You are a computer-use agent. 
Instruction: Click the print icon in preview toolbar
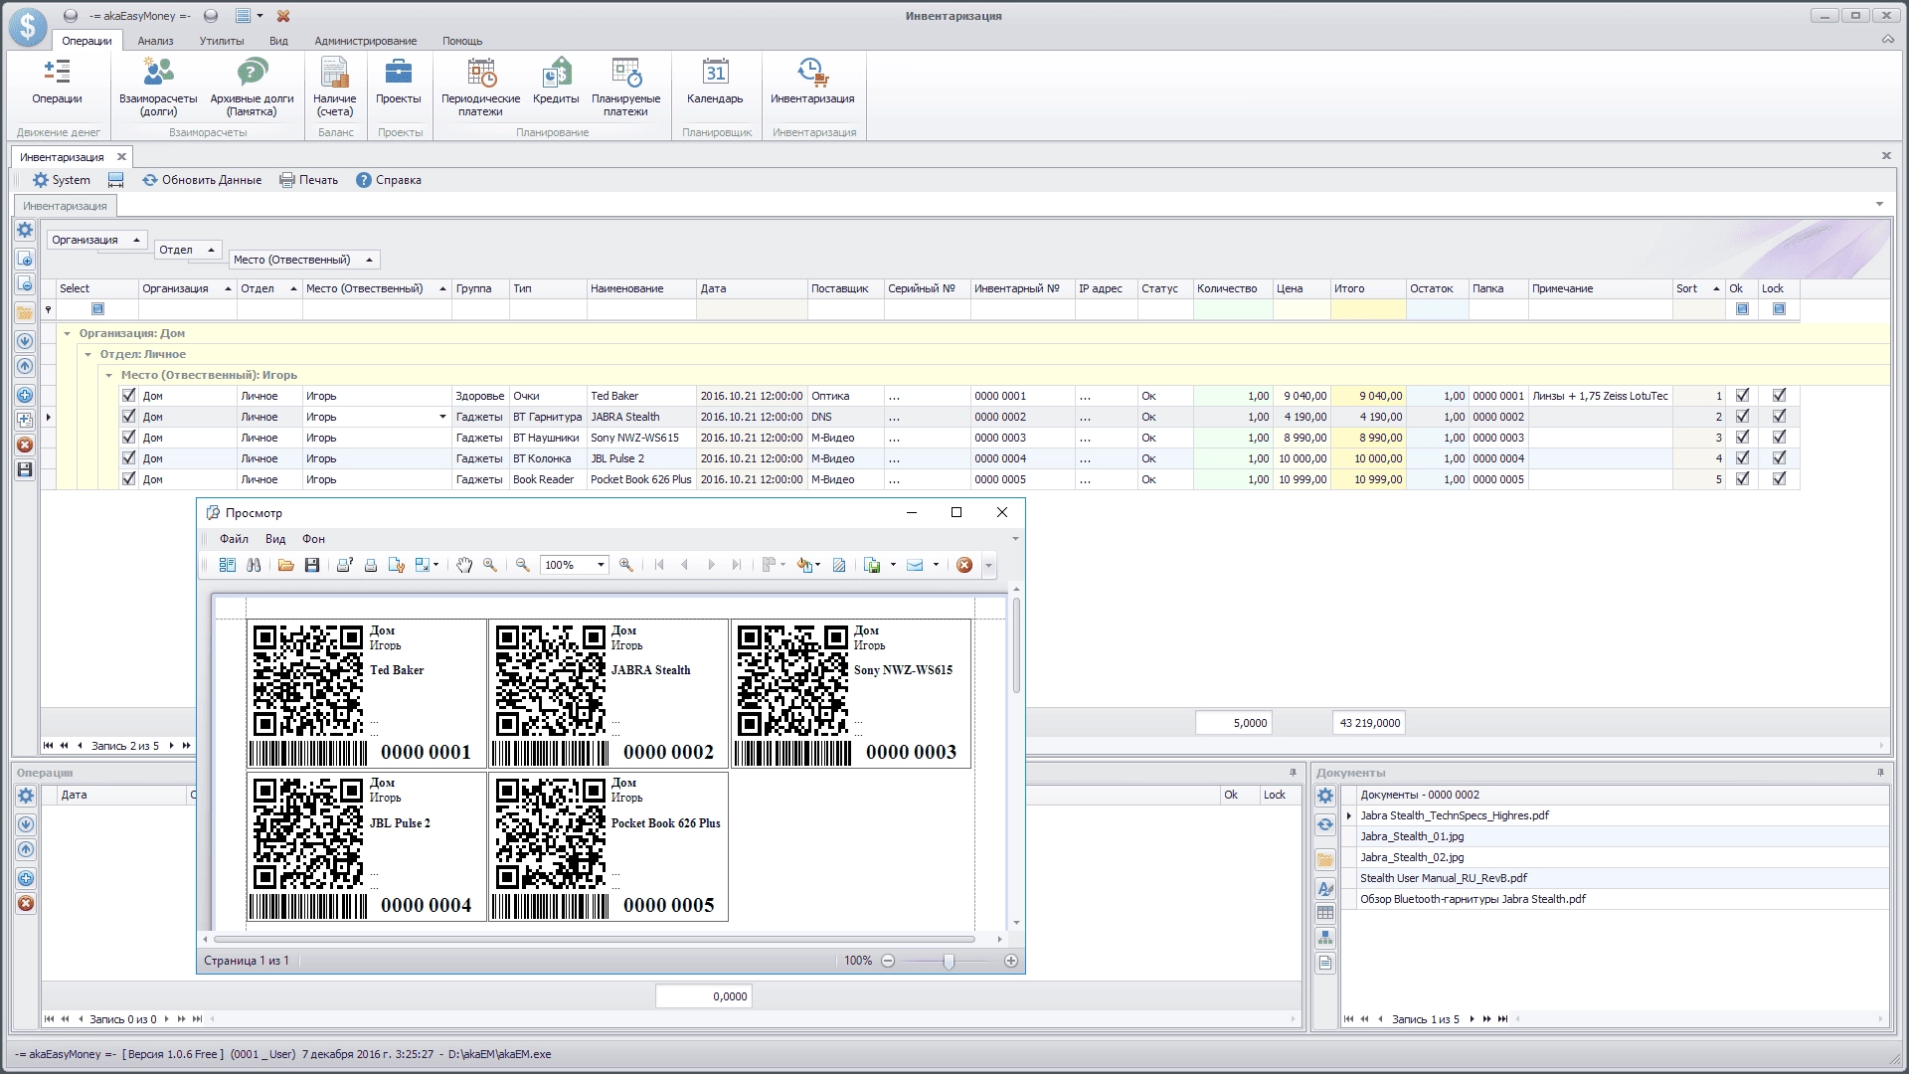[x=371, y=565]
